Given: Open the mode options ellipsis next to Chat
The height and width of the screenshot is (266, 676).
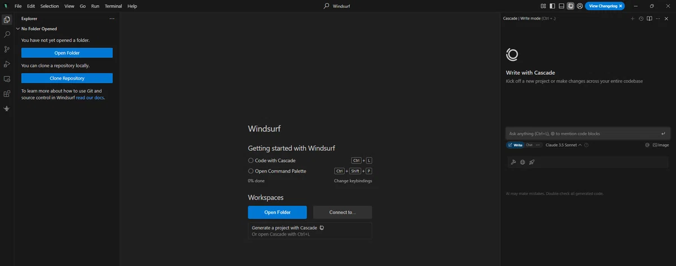Looking at the screenshot, I should (538, 145).
